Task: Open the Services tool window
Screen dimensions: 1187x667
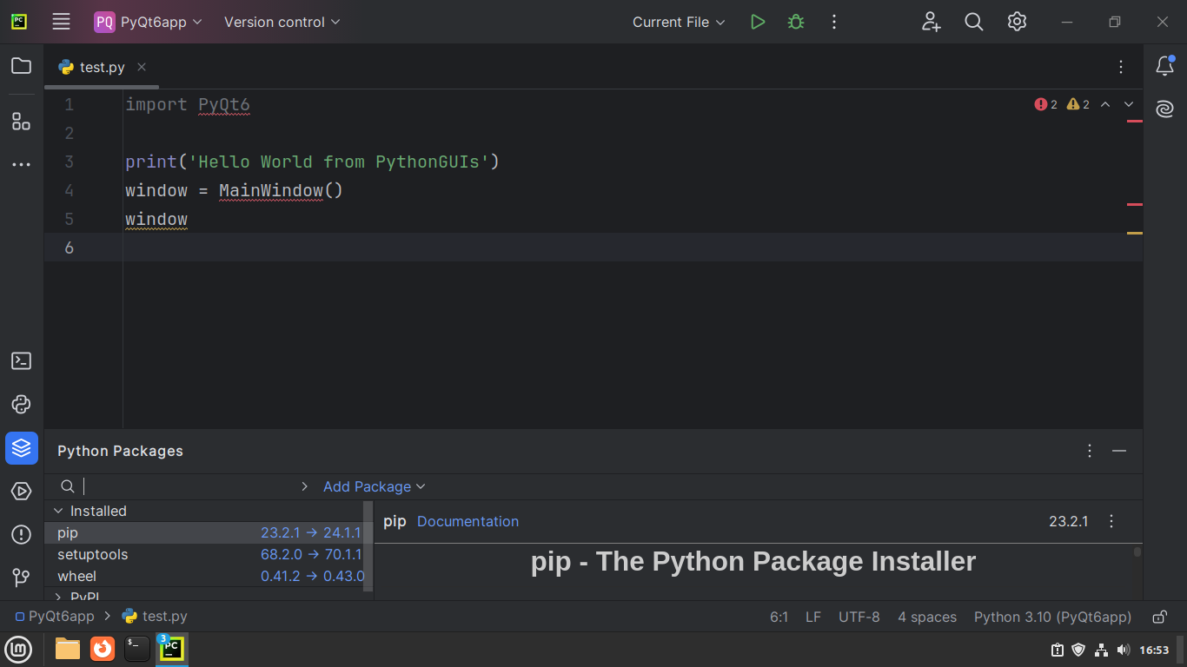Action: pos(22,492)
